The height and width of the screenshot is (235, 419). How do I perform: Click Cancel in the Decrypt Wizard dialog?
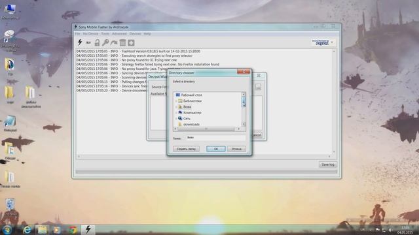click(257, 135)
